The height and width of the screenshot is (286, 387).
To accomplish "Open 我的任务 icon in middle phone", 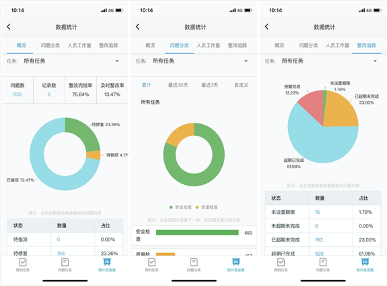I will tap(152, 264).
